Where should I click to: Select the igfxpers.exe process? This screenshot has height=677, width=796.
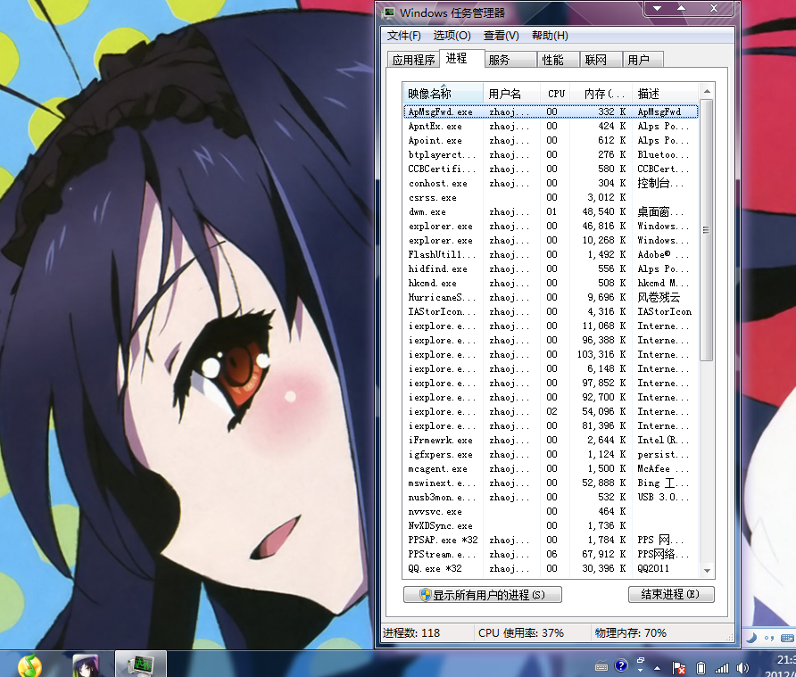click(x=551, y=454)
